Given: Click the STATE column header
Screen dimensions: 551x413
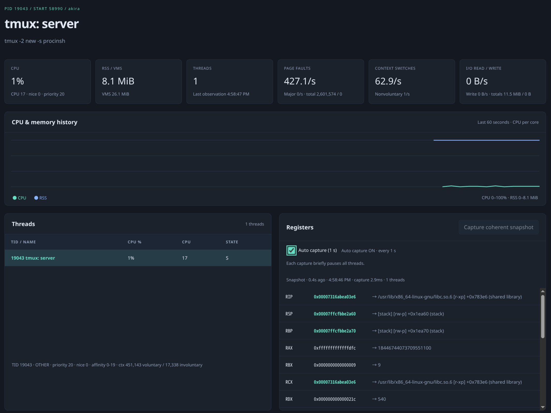Looking at the screenshot, I should coord(232,242).
